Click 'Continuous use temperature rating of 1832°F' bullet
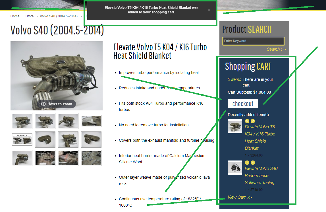326x212 pixels. [160, 202]
